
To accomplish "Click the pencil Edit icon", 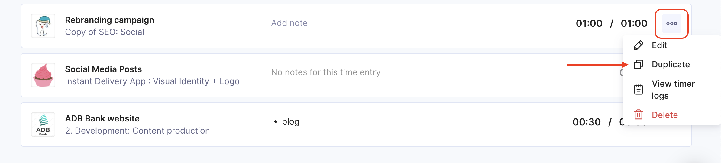I will [639, 45].
